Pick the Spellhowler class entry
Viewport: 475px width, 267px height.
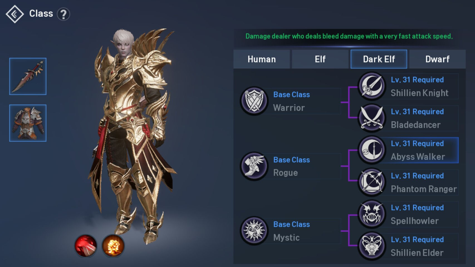click(408, 214)
